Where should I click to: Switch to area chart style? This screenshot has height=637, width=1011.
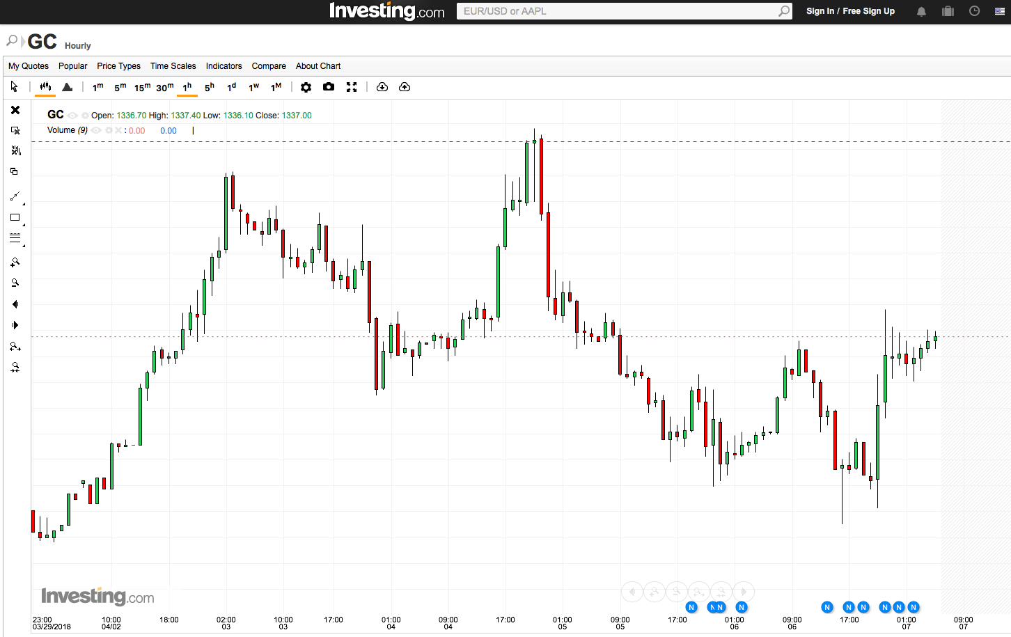point(68,86)
